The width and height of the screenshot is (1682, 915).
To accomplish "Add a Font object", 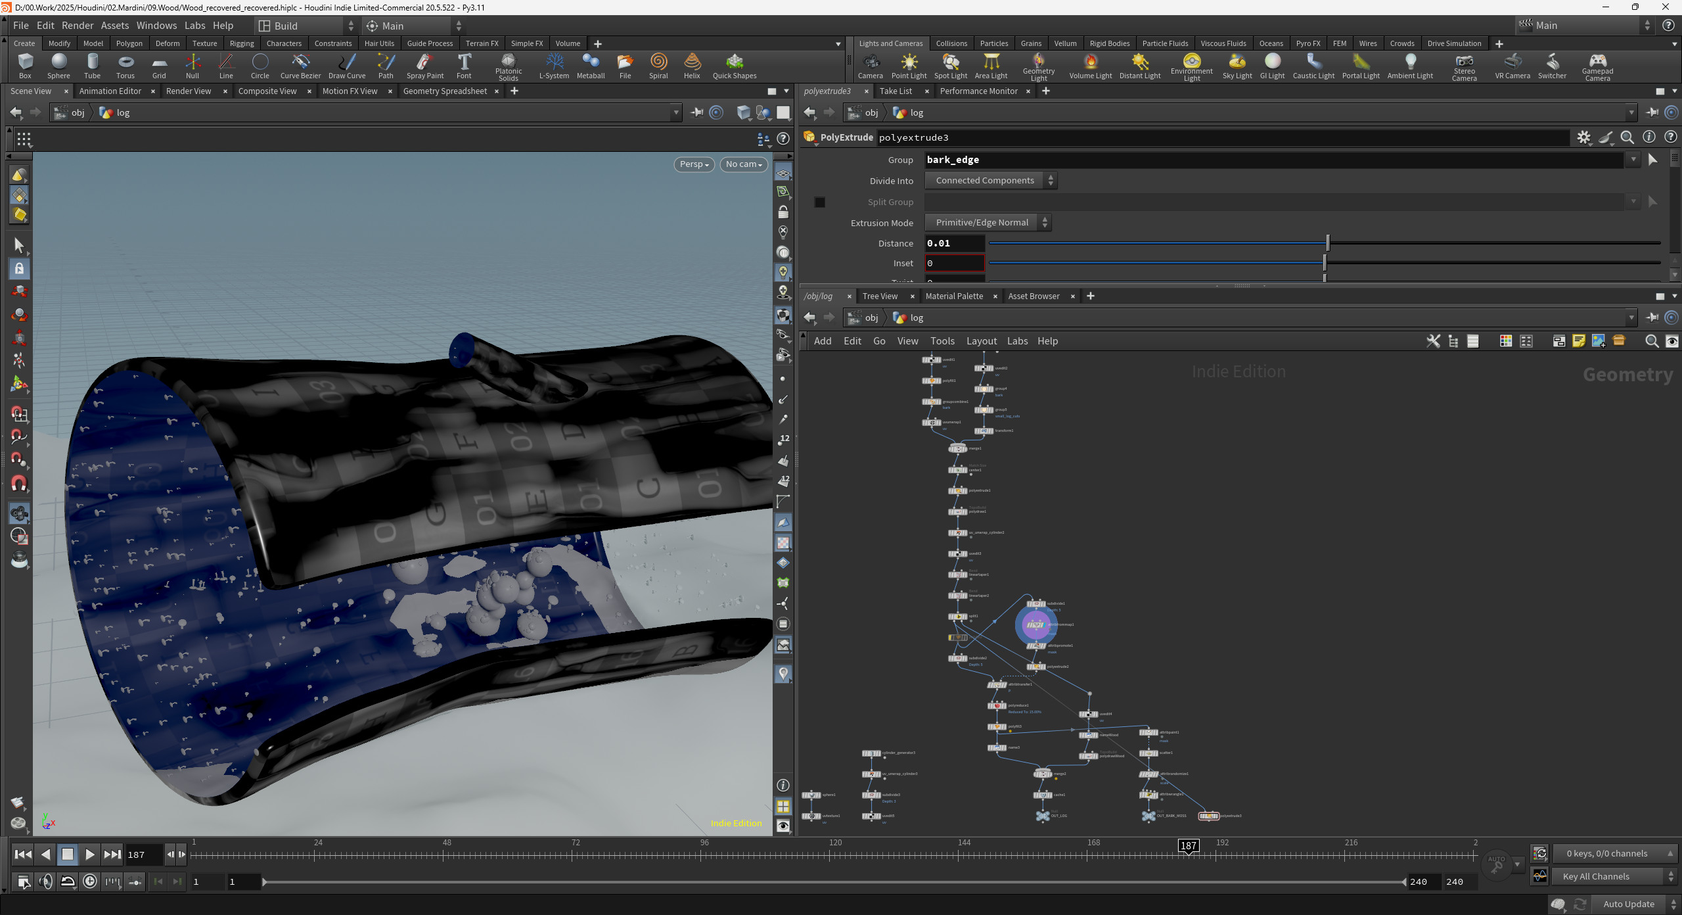I will [464, 66].
